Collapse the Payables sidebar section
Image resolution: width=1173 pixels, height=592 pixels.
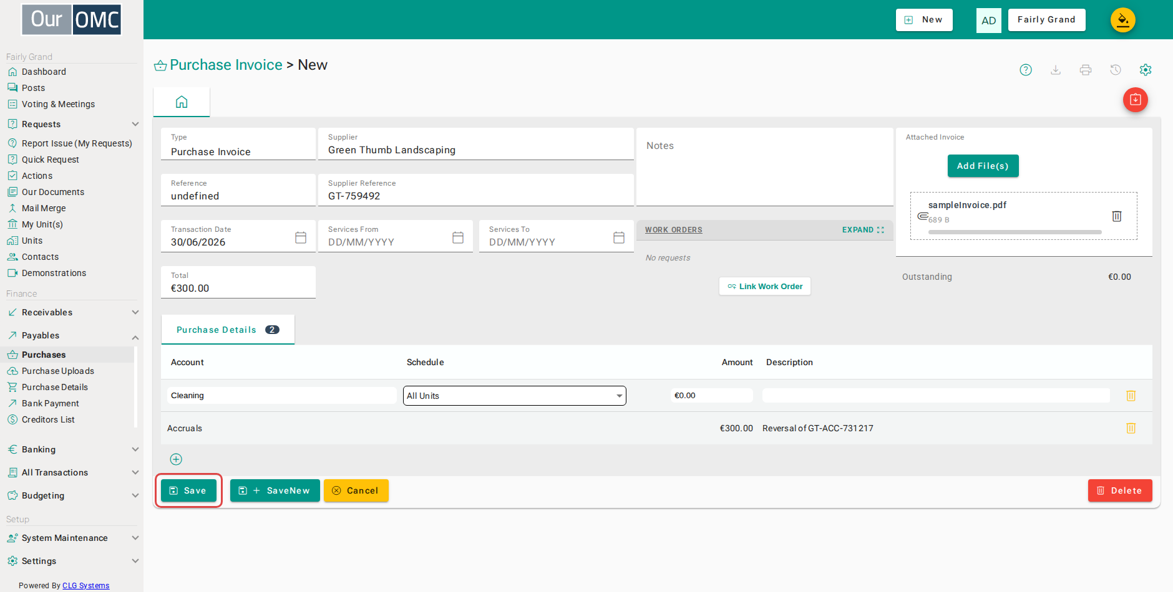[135, 337]
